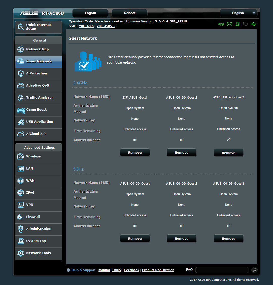Open the English language dropdown
This screenshot has height=285, width=273.
tap(238, 13)
